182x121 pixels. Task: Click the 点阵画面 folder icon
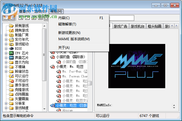pyautogui.click(x=11, y=94)
